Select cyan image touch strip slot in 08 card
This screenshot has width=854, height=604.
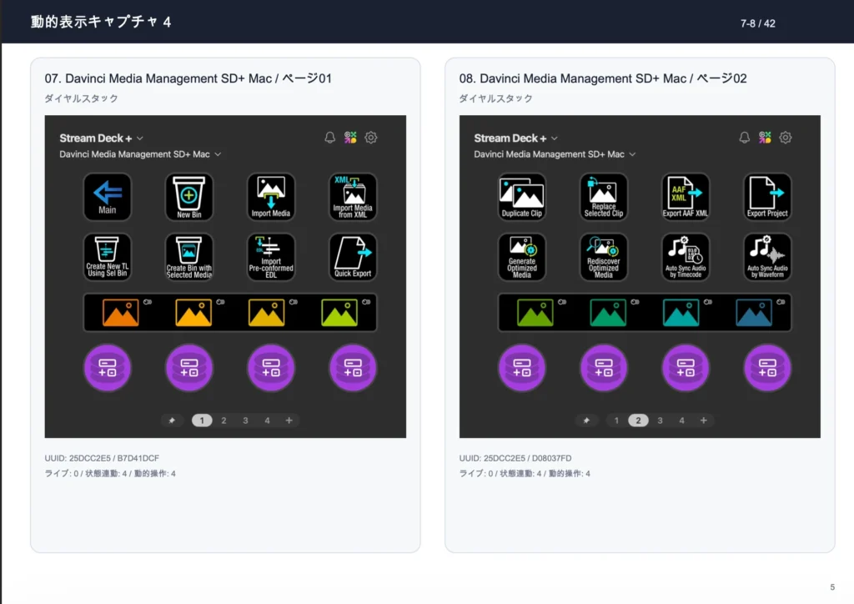(x=681, y=313)
